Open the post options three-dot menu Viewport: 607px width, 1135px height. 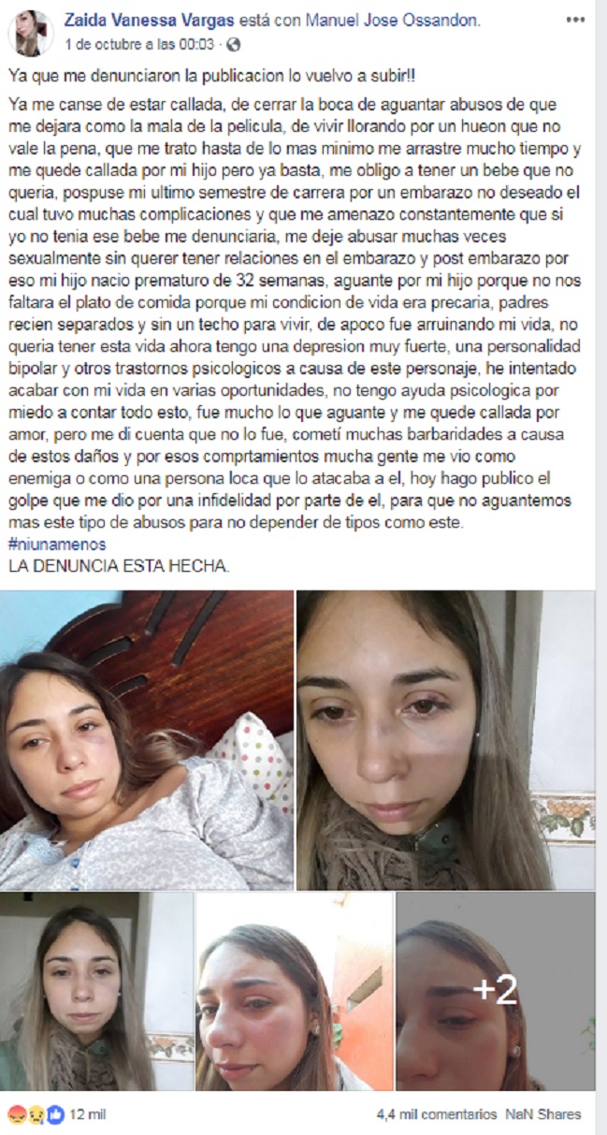579,20
